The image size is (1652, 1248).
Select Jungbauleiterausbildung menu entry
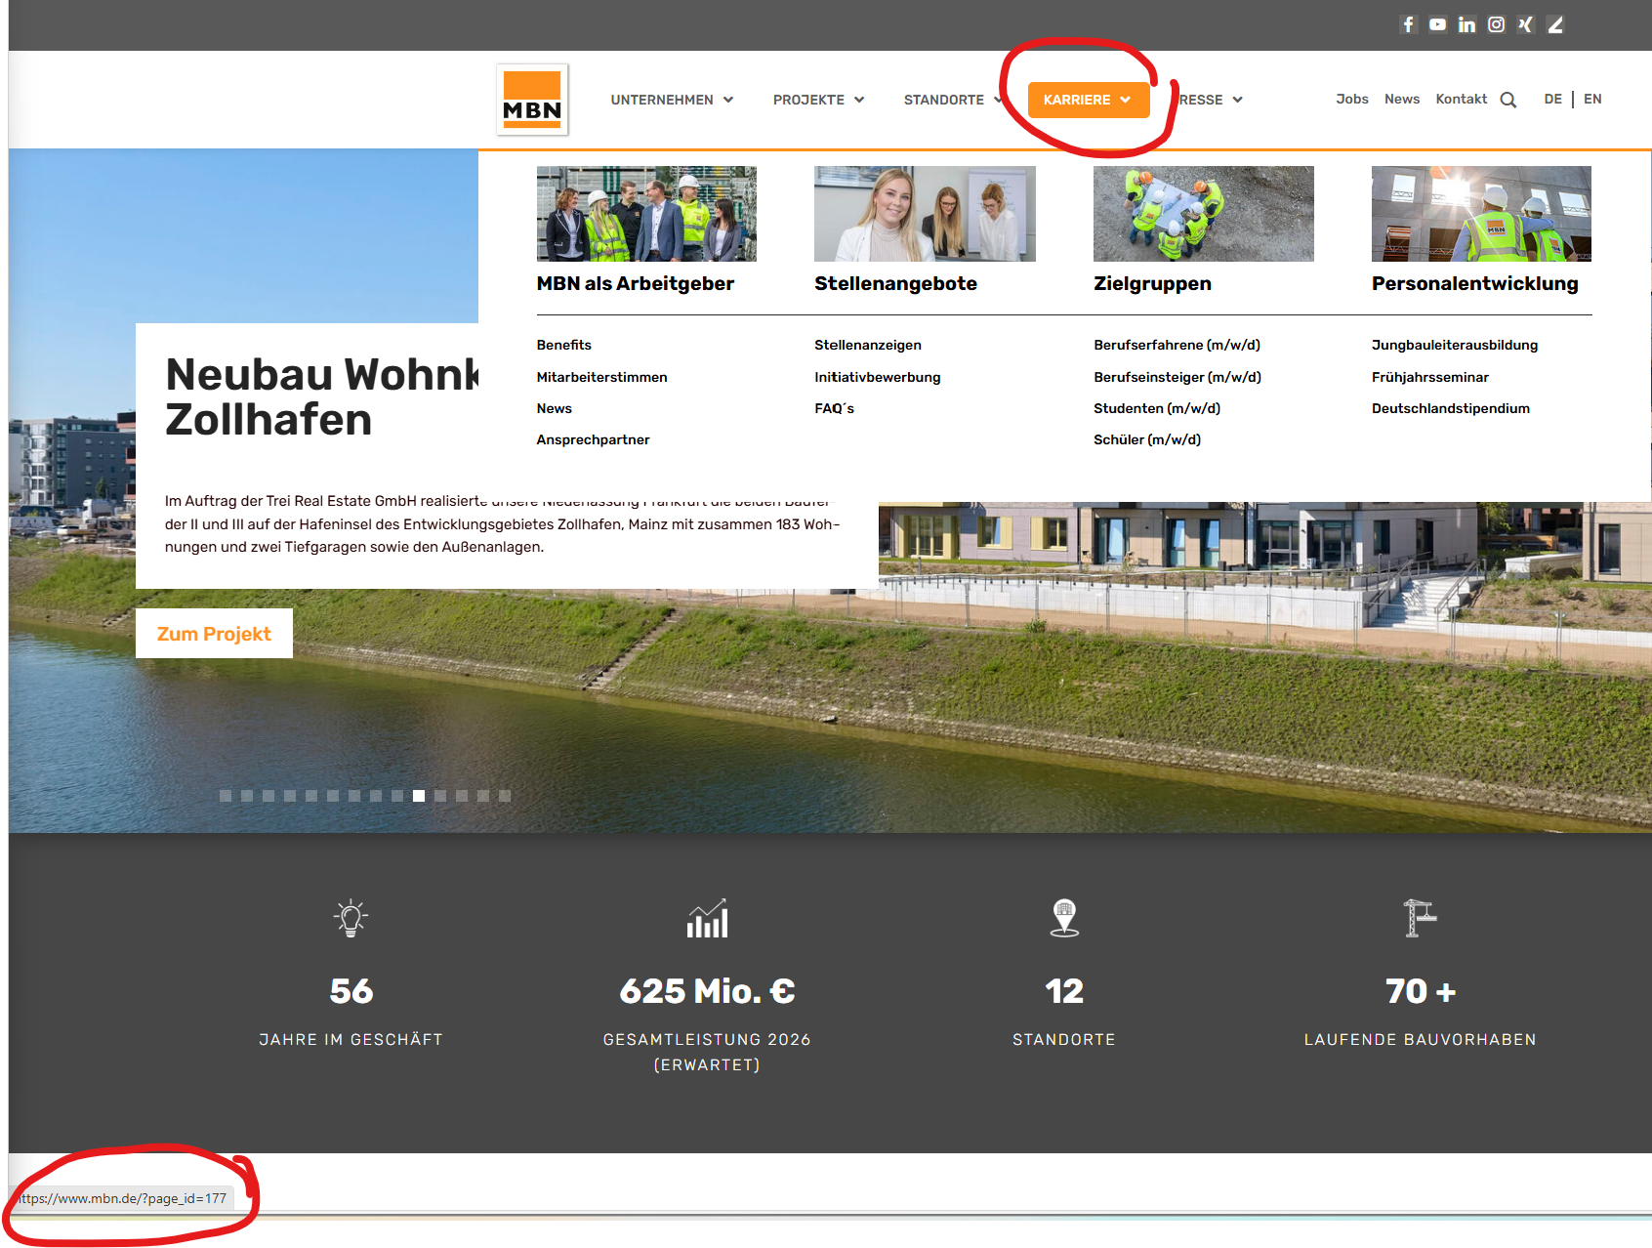point(1454,345)
